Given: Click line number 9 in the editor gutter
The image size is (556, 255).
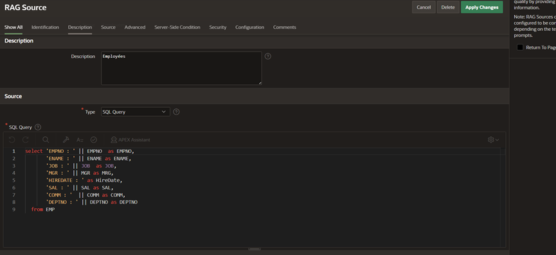Looking at the screenshot, I should [13, 209].
